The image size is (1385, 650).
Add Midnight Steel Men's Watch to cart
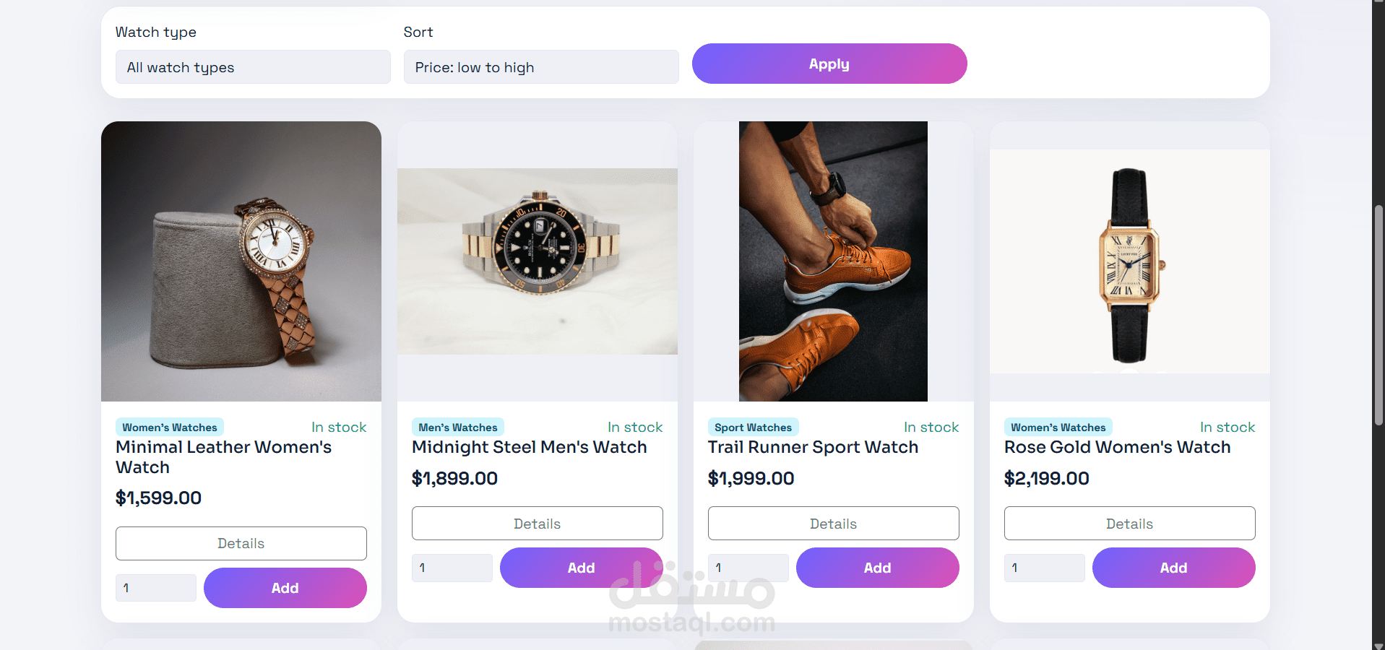click(581, 568)
